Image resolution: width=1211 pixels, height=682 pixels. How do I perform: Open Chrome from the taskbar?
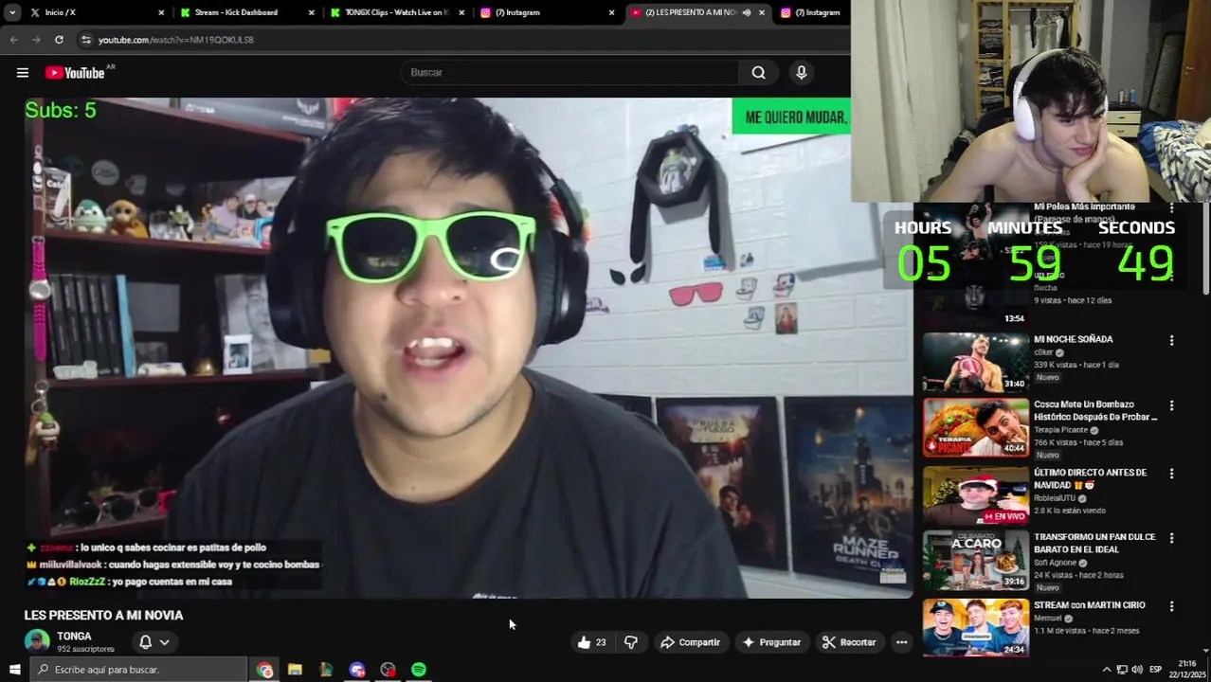click(264, 670)
